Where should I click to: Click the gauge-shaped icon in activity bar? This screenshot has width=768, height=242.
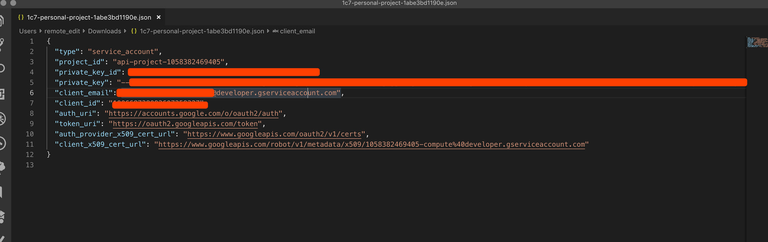[x=2, y=143]
